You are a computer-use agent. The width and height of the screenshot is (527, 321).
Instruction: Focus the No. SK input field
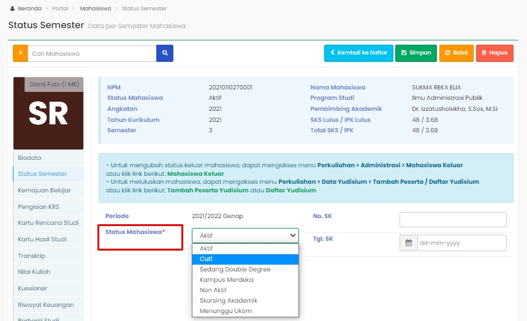[x=453, y=219]
